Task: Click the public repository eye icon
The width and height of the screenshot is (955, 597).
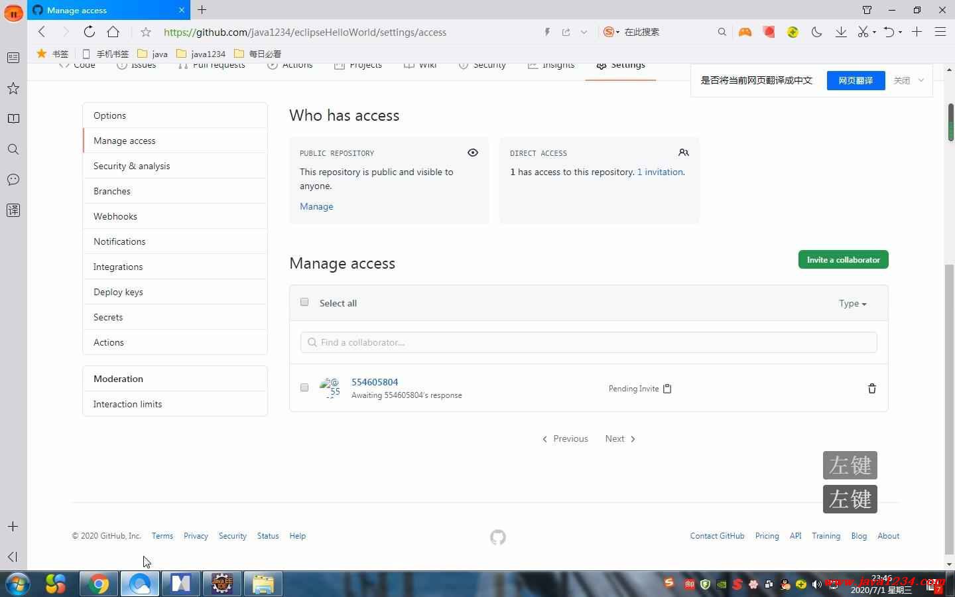Action: tap(473, 153)
